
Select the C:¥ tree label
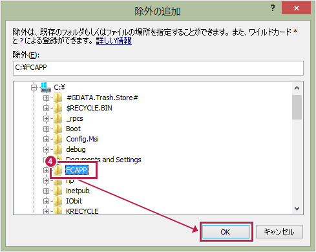59,87
